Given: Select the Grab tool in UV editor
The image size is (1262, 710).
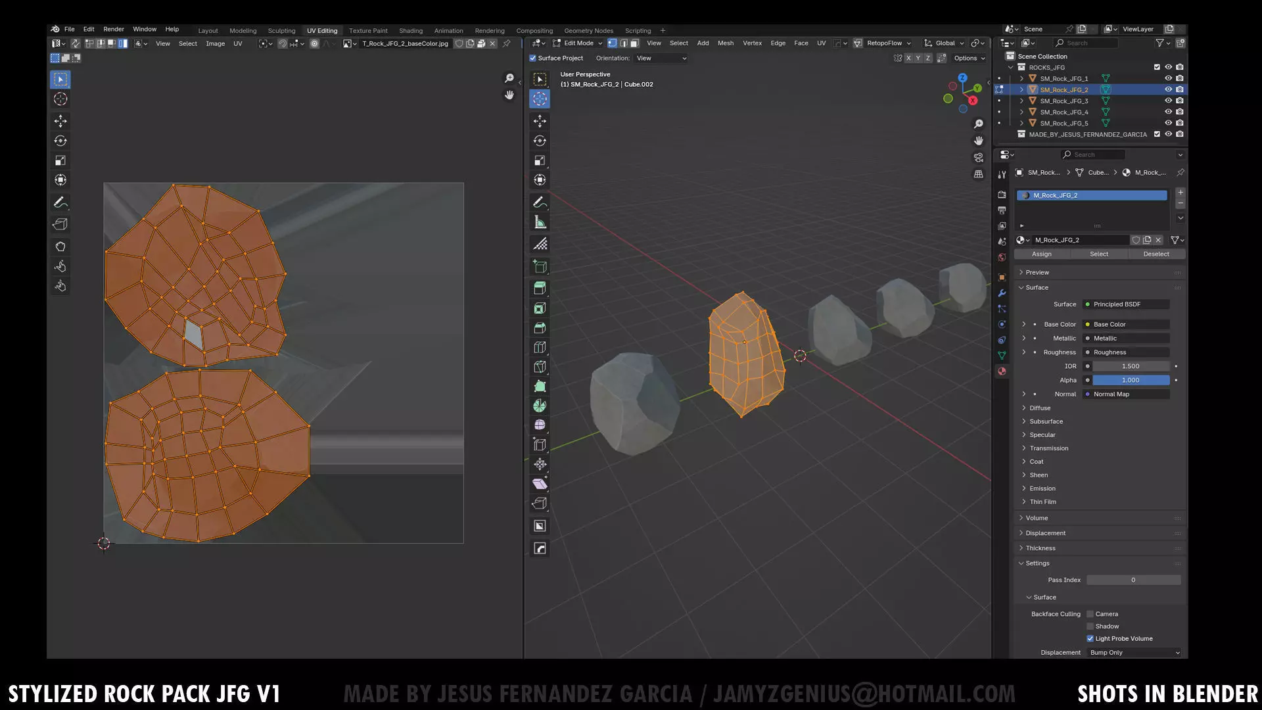Looking at the screenshot, I should tap(60, 247).
